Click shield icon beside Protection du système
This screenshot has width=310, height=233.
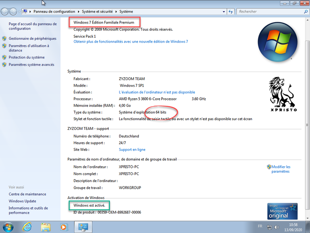click(x=4, y=57)
